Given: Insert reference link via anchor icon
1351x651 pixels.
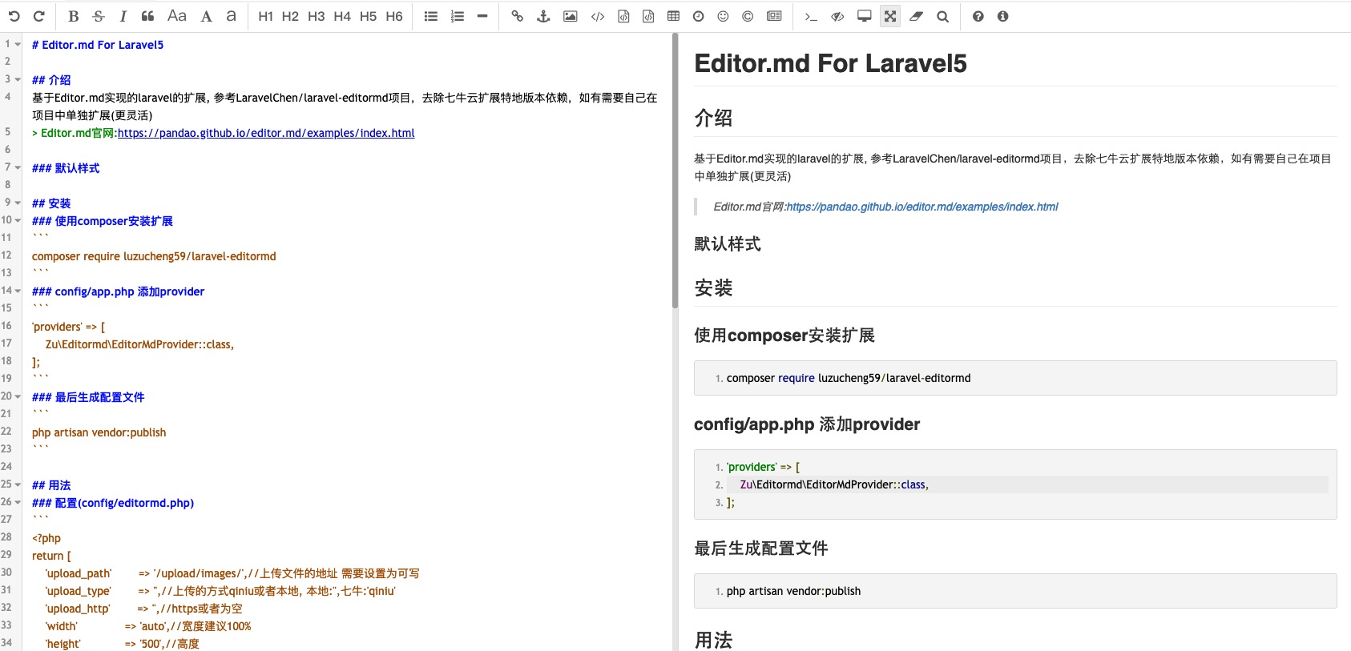Looking at the screenshot, I should click(543, 16).
